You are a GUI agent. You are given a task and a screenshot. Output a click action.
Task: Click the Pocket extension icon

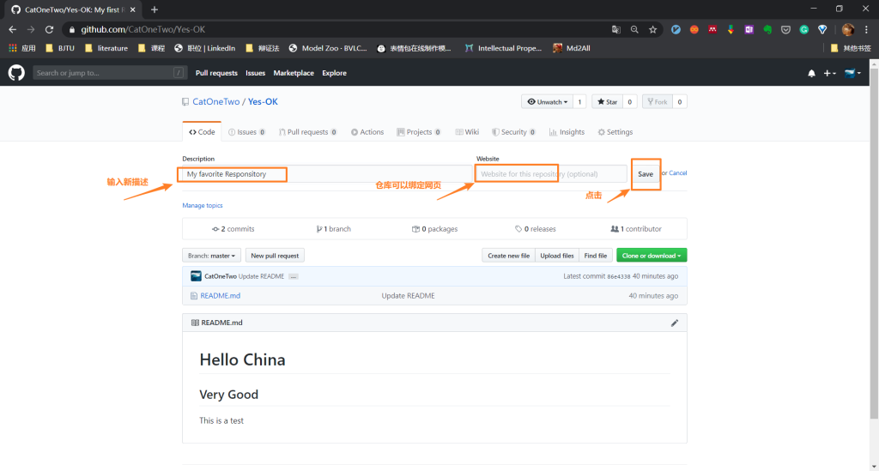[x=785, y=30]
